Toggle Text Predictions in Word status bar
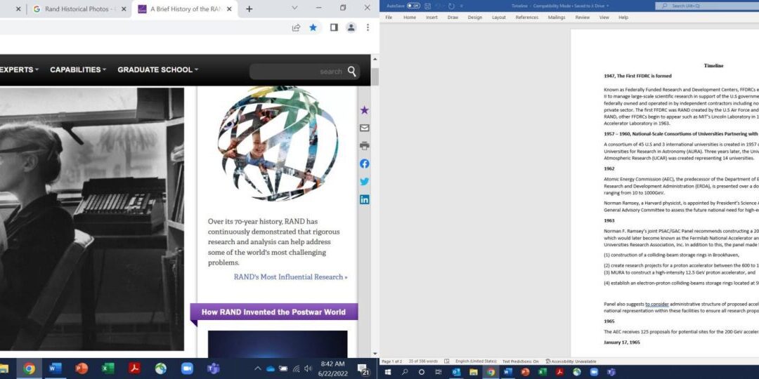This screenshot has height=379, width=759. pyautogui.click(x=520, y=361)
